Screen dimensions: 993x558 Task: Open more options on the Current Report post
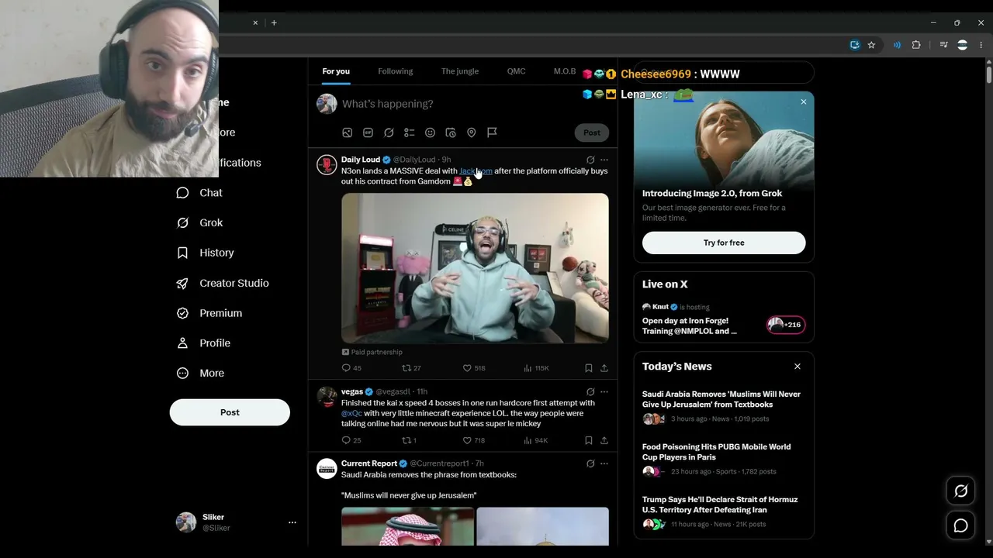[x=604, y=463]
